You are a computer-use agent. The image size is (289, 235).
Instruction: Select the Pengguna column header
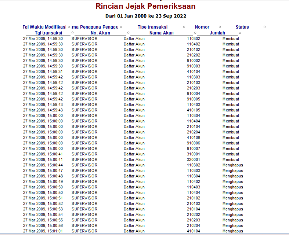tap(95, 27)
